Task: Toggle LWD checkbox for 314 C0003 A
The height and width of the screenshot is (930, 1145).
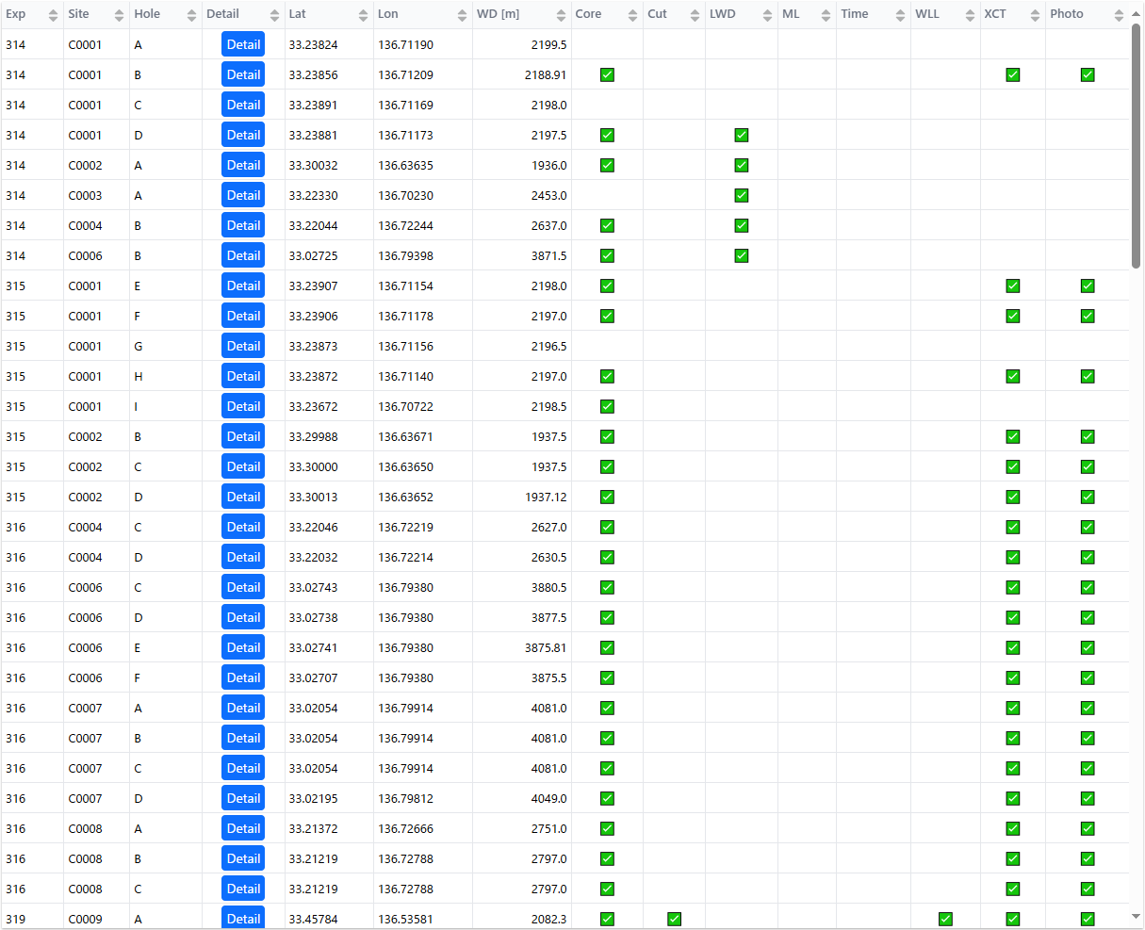Action: pyautogui.click(x=742, y=195)
